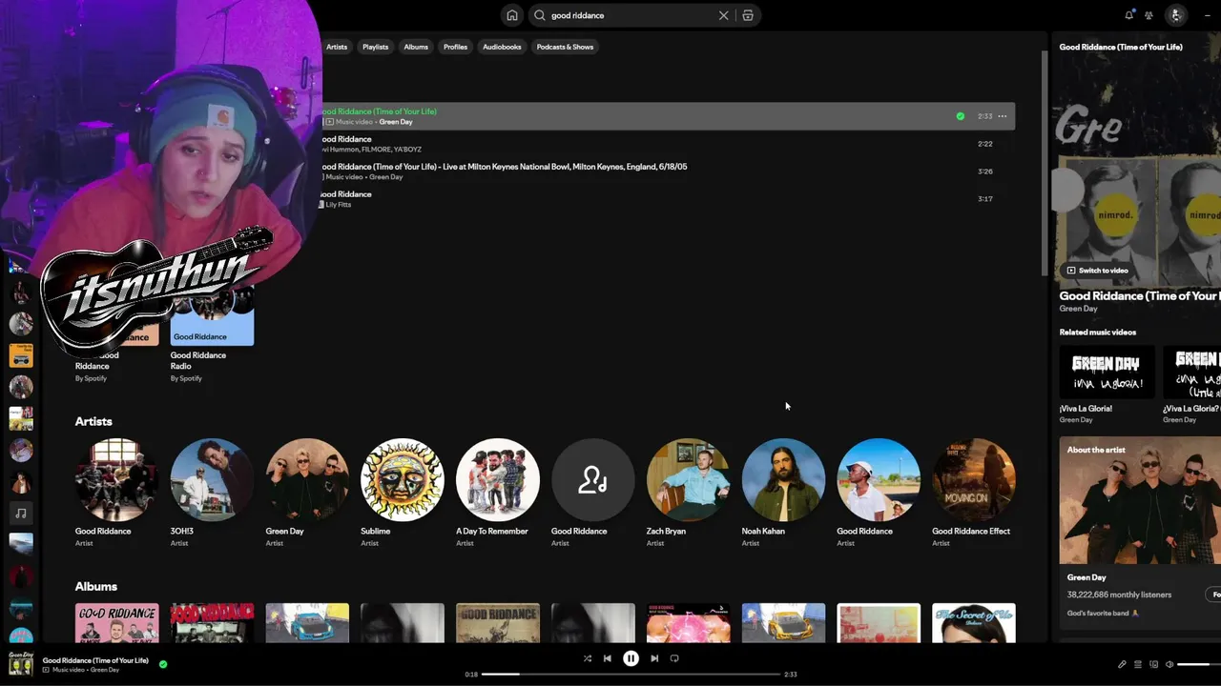Play 'Good Riddance' by Levi Hummon, FILMORE row
Screen dimensions: 1221x686
click(x=666, y=144)
